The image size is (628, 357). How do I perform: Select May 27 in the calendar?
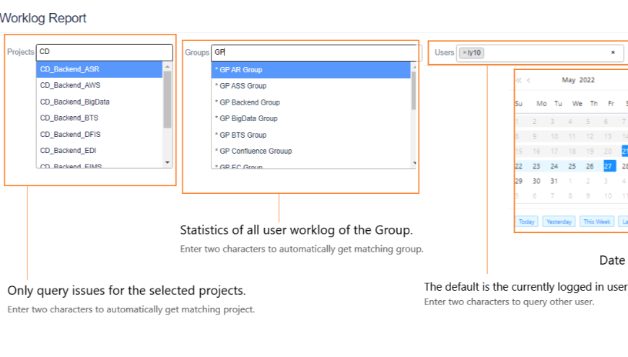(609, 166)
